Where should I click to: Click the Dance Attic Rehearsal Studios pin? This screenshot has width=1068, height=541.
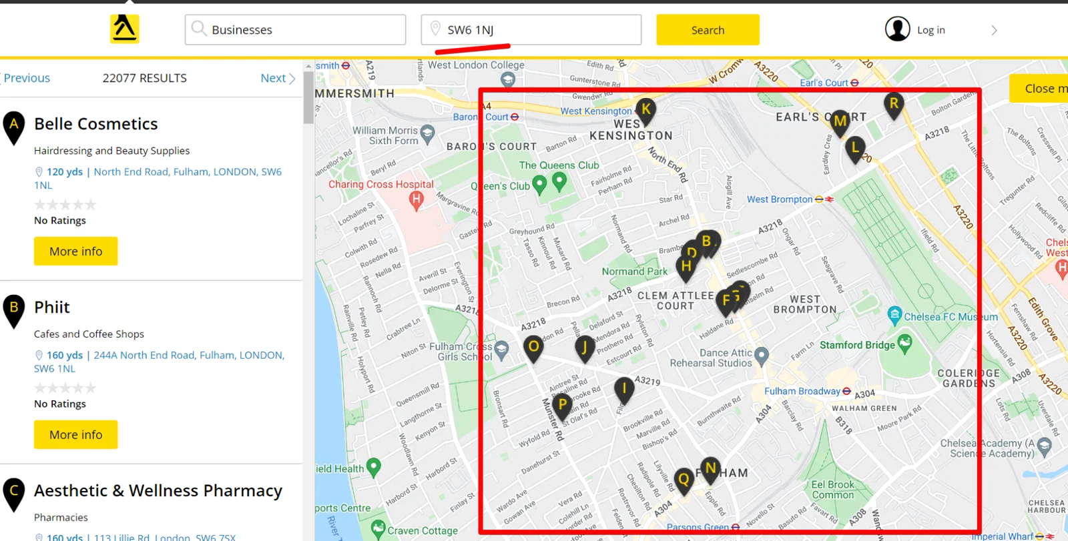762,356
